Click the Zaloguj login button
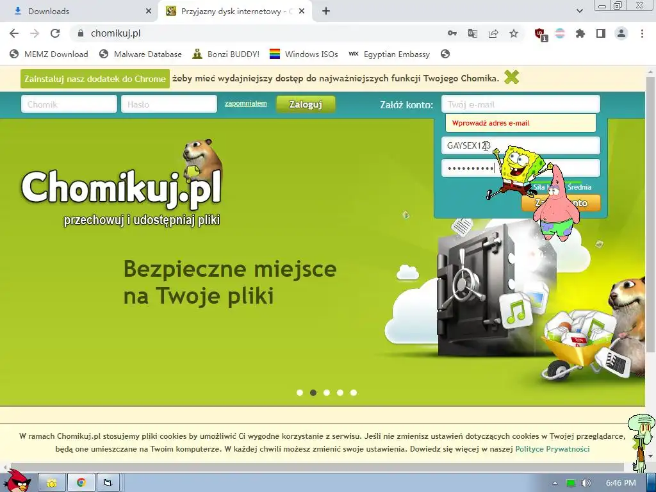This screenshot has height=492, width=656. click(306, 104)
